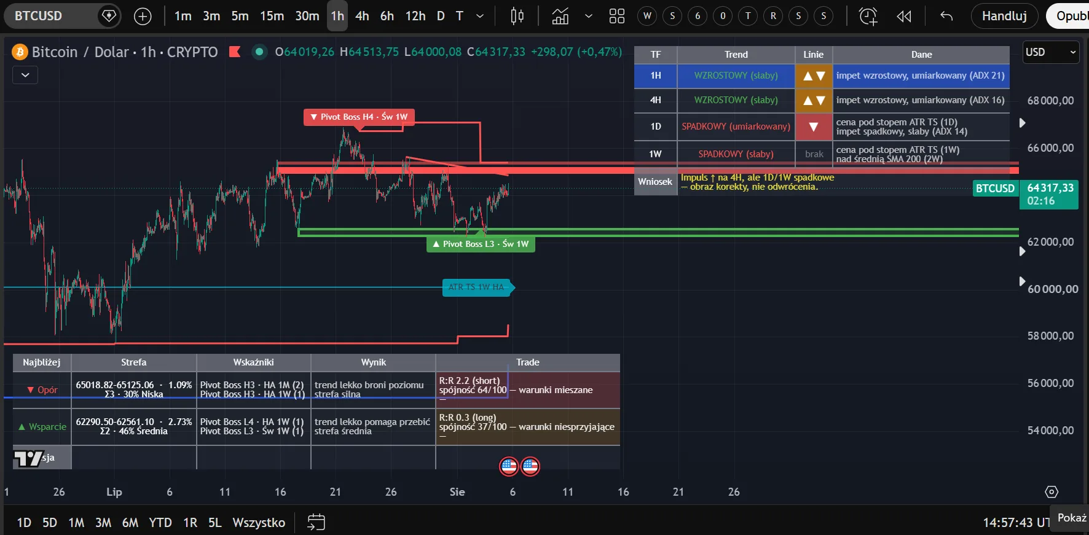Set range to 6M
Screen dimensions: 1089x535
point(130,523)
